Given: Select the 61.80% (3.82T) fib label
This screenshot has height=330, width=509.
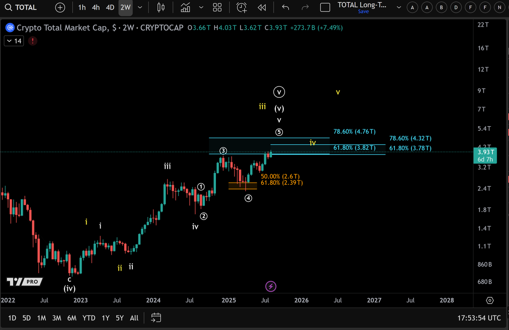Looking at the screenshot, I should click(355, 147).
